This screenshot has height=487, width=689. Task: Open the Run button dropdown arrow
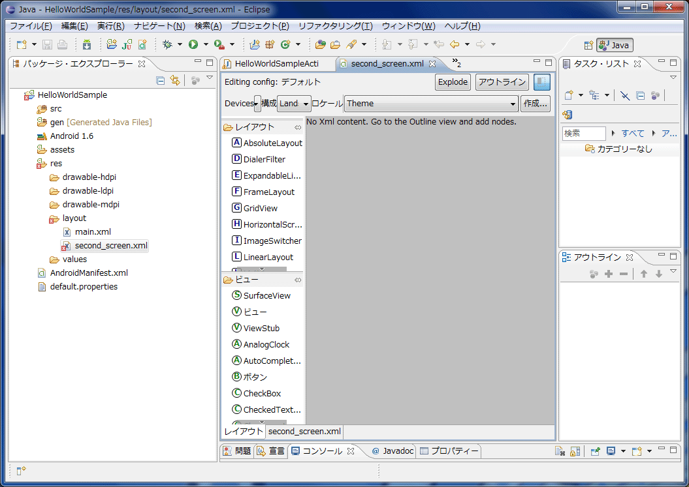tap(206, 44)
